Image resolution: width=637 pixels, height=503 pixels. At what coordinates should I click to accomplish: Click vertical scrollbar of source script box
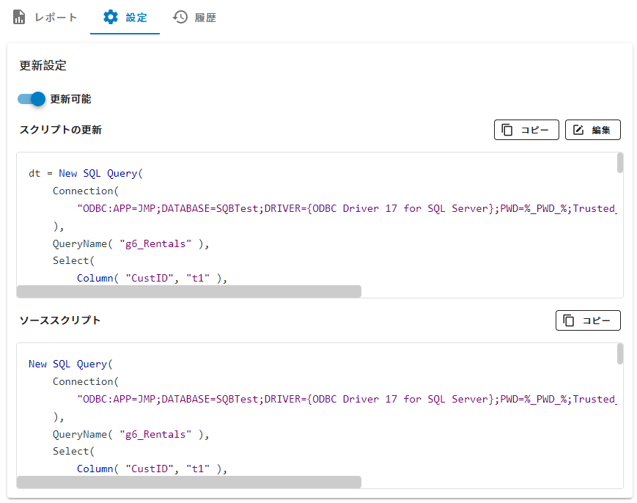[x=620, y=353]
